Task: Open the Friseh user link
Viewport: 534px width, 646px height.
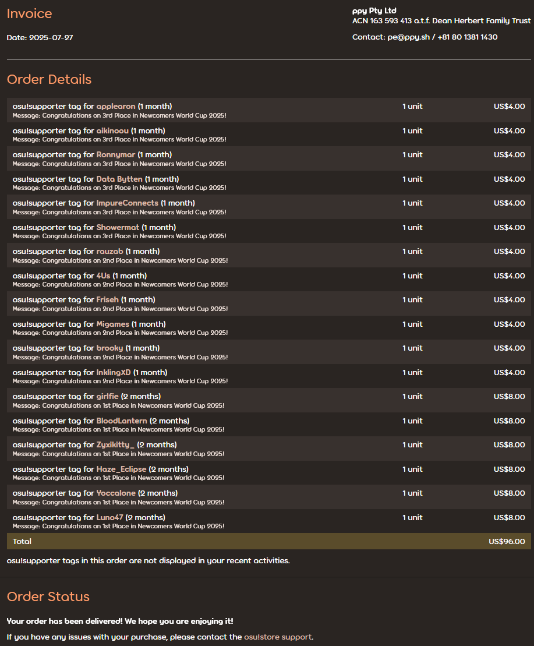Action: coord(108,299)
